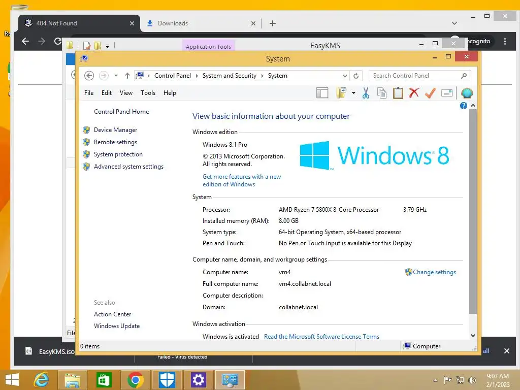Open the Chrome three-dot menu
The image size is (520, 390).
(x=505, y=42)
